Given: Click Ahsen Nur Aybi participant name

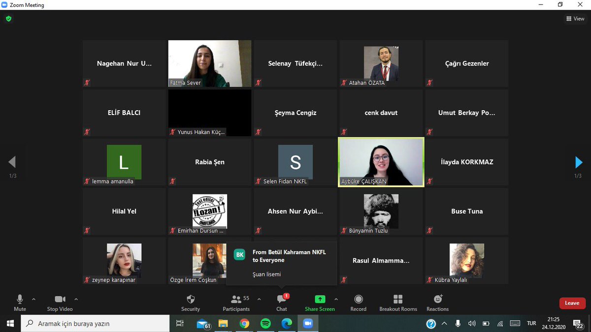Looking at the screenshot, I should (x=295, y=211).
